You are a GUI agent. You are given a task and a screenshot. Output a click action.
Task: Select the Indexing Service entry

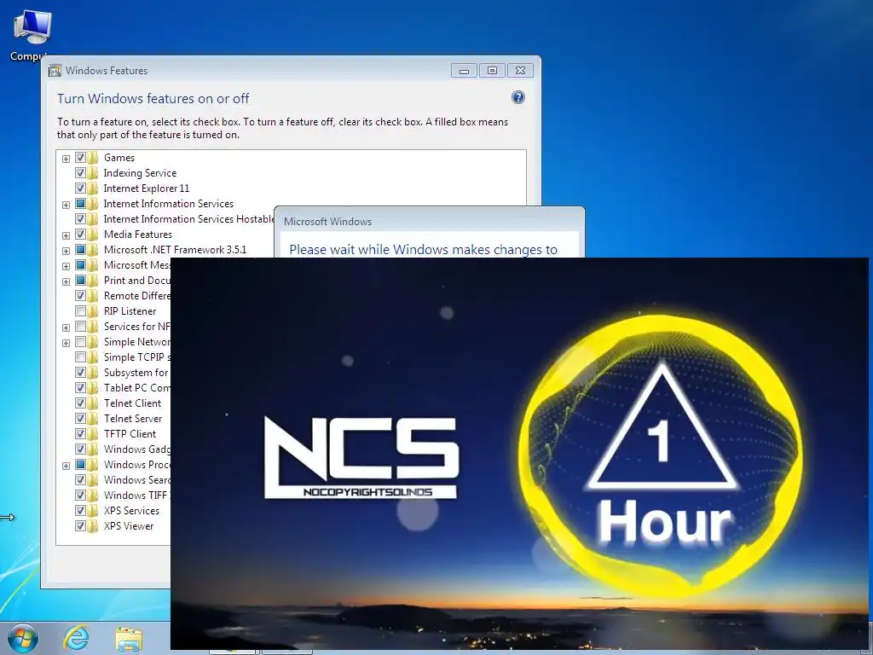pyautogui.click(x=140, y=173)
